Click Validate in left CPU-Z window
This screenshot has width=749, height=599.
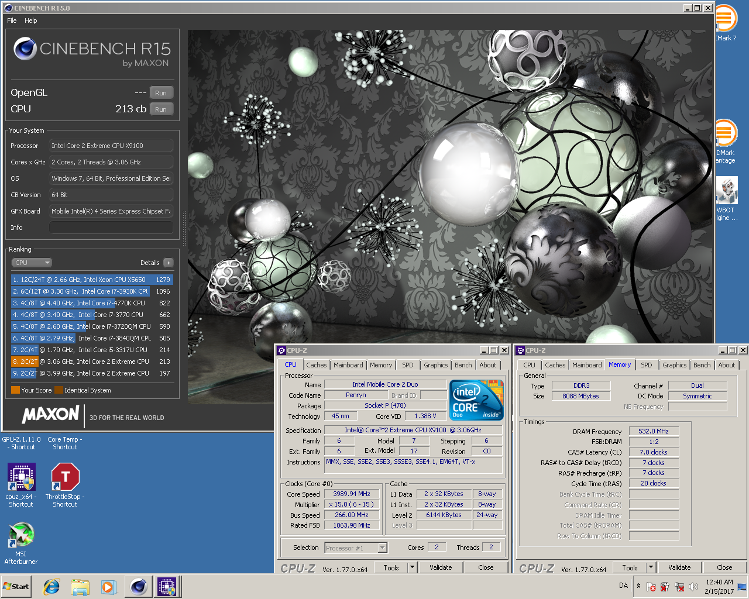441,567
